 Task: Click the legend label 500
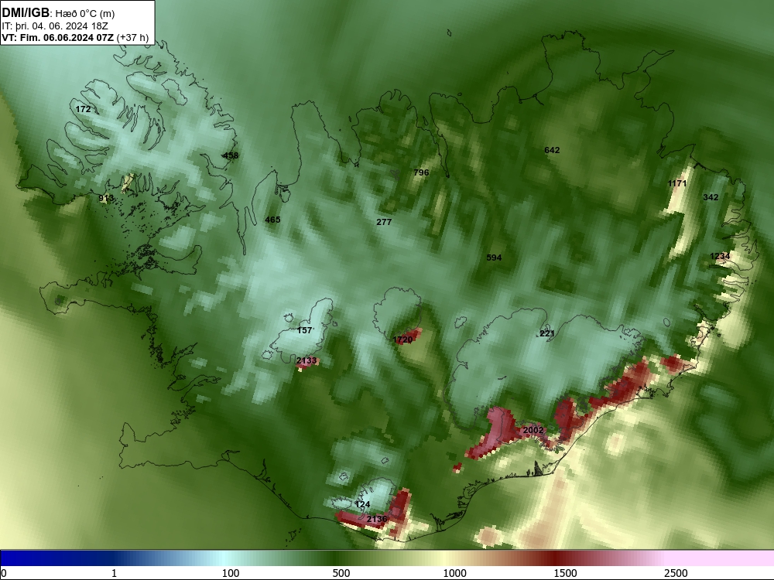tap(341, 572)
